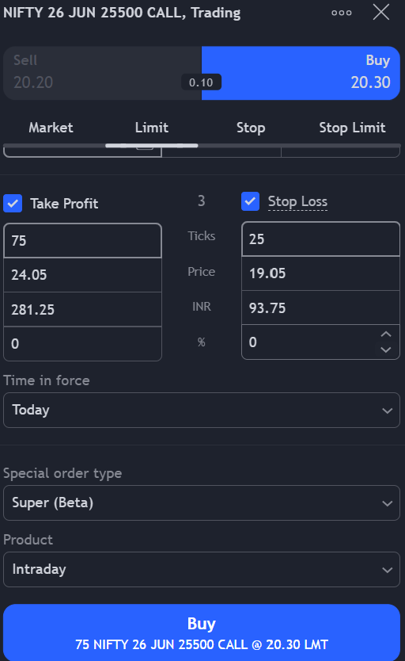Switch to the Stop order tab
The image size is (405, 661).
251,128
